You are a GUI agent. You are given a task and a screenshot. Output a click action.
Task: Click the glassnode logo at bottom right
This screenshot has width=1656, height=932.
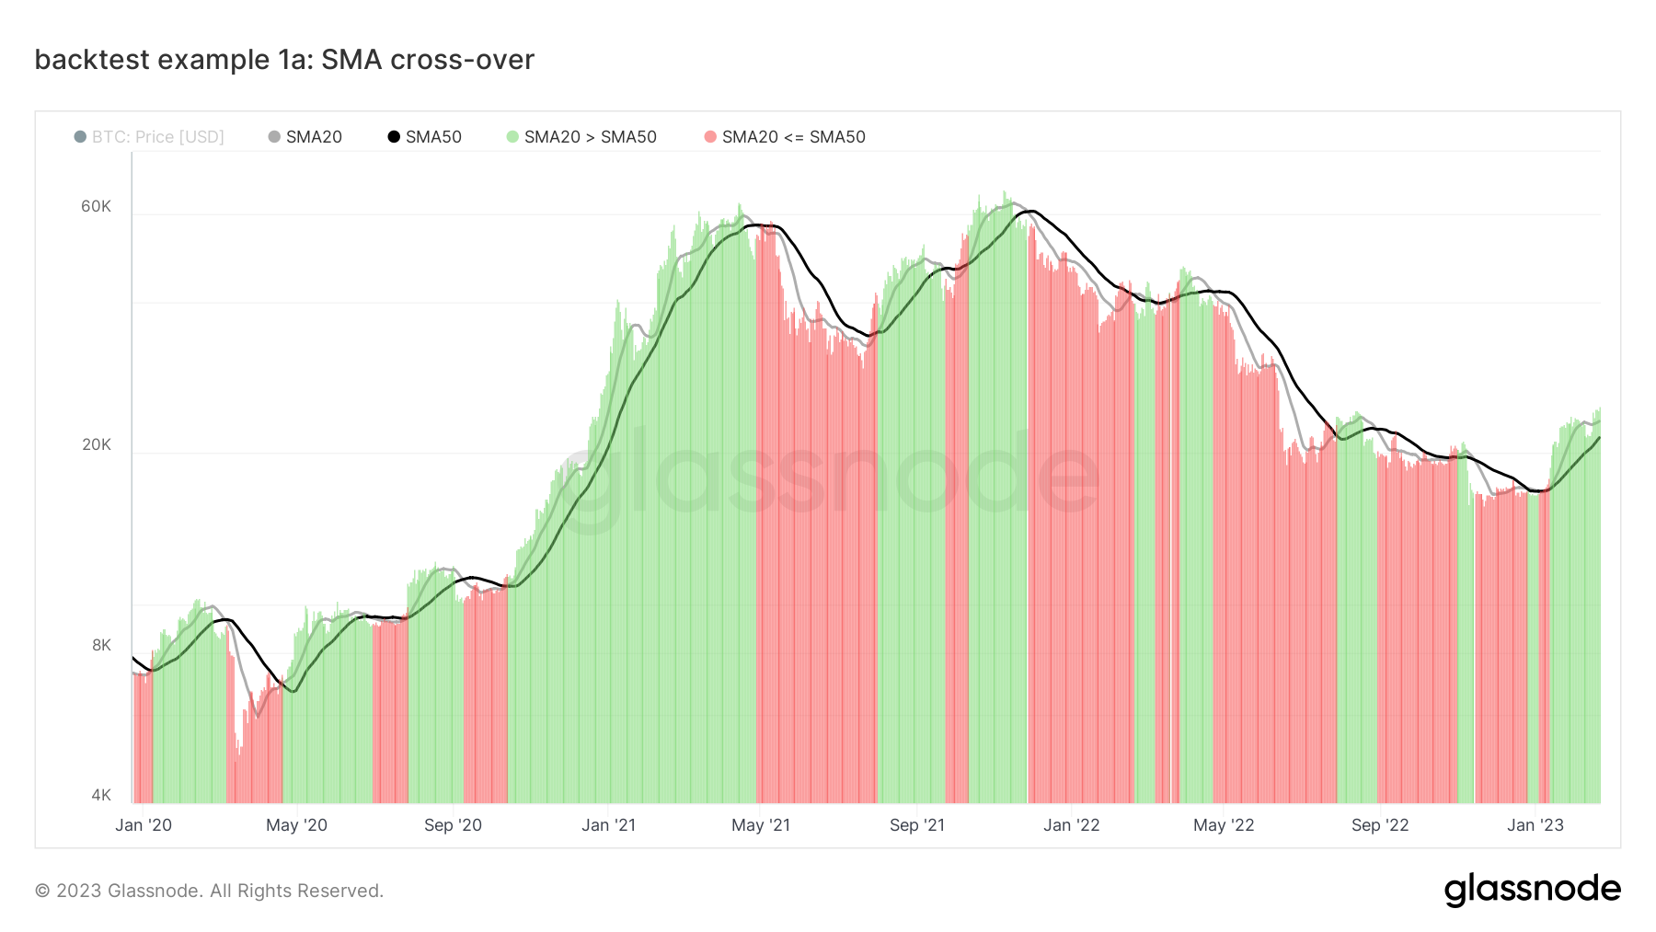click(x=1535, y=890)
